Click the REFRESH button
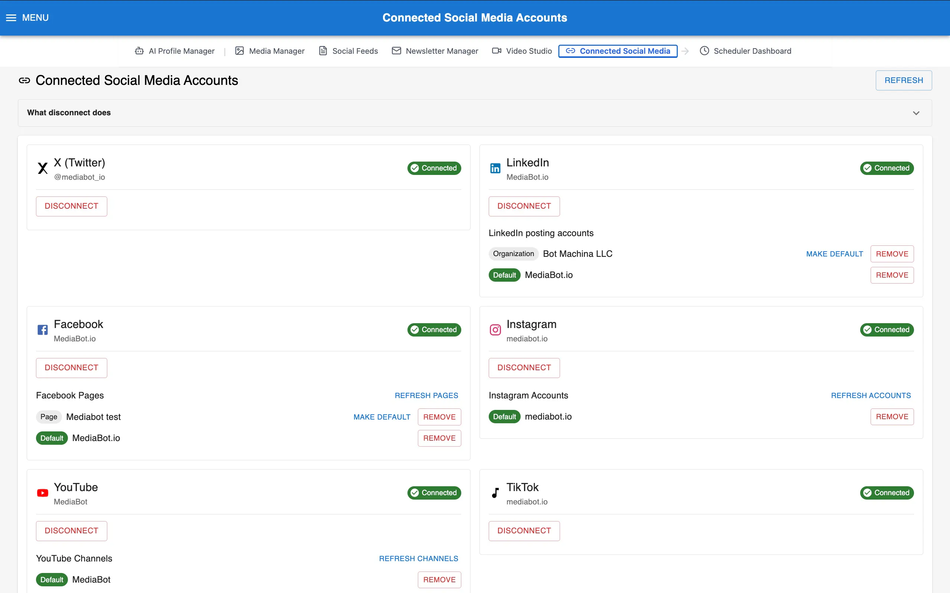 [x=903, y=80]
